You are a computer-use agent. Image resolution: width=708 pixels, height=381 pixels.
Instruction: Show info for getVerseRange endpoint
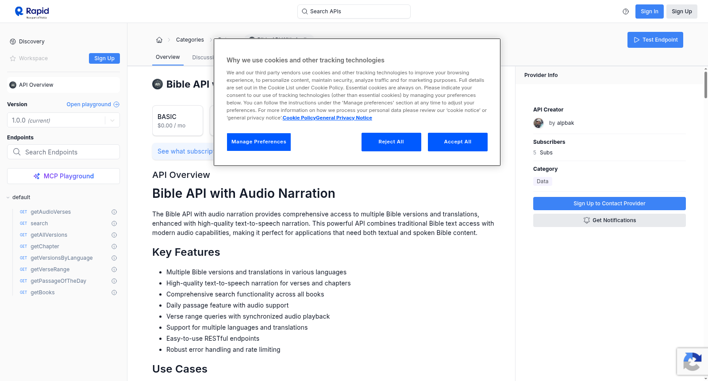[114, 269]
